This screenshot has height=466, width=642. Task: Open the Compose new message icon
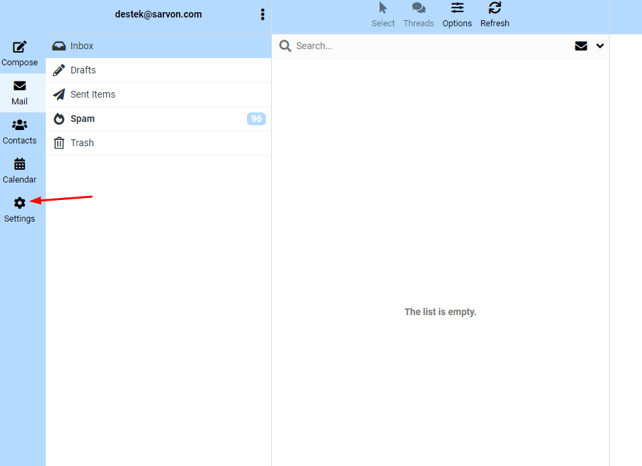20,48
